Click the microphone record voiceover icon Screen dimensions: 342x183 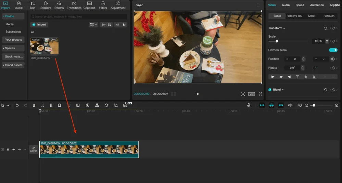pos(249,105)
